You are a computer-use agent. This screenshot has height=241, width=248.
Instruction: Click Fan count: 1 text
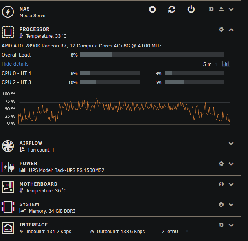41,150
